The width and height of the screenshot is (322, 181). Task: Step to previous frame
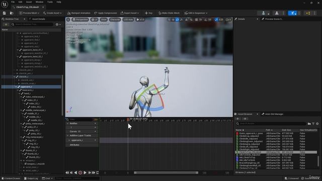coord(71,172)
